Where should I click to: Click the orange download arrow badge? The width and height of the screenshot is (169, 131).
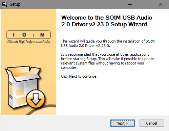click(x=36, y=99)
